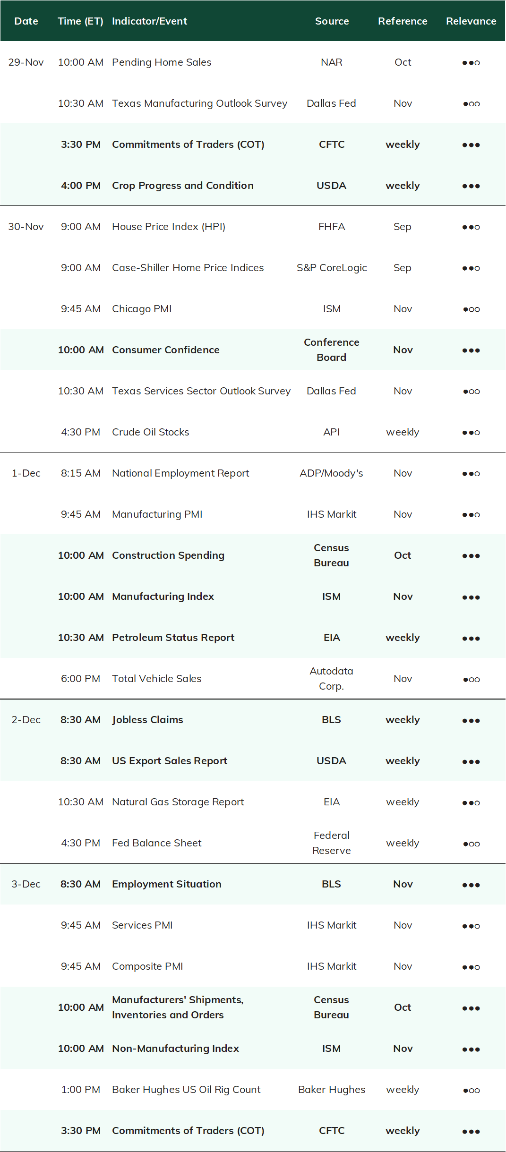Open the Natural Gas Storage Report entry

click(x=178, y=802)
